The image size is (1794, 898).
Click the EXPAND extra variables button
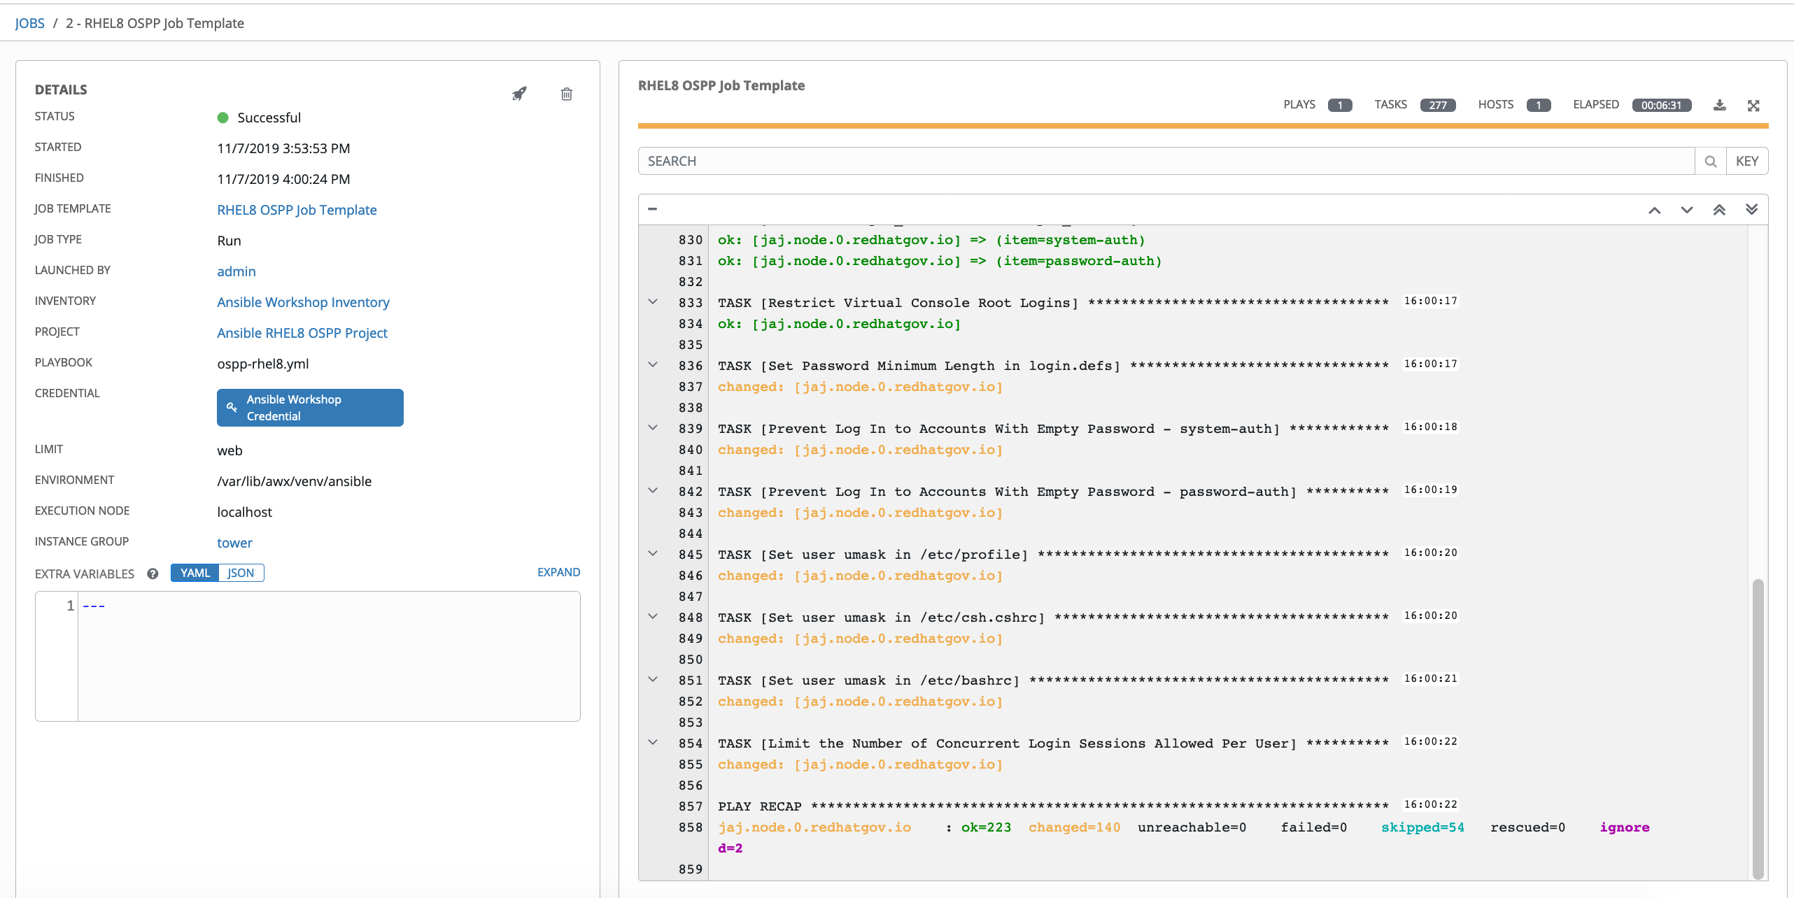[x=559, y=573]
